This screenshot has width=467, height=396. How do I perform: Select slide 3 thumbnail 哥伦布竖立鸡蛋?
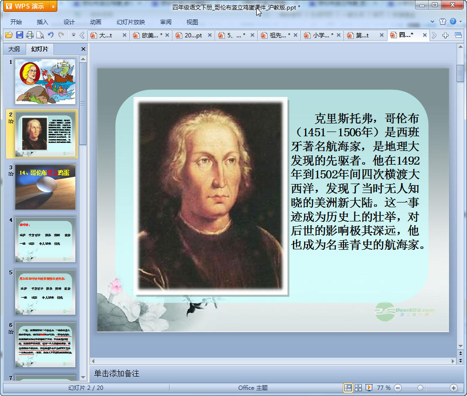coord(45,187)
